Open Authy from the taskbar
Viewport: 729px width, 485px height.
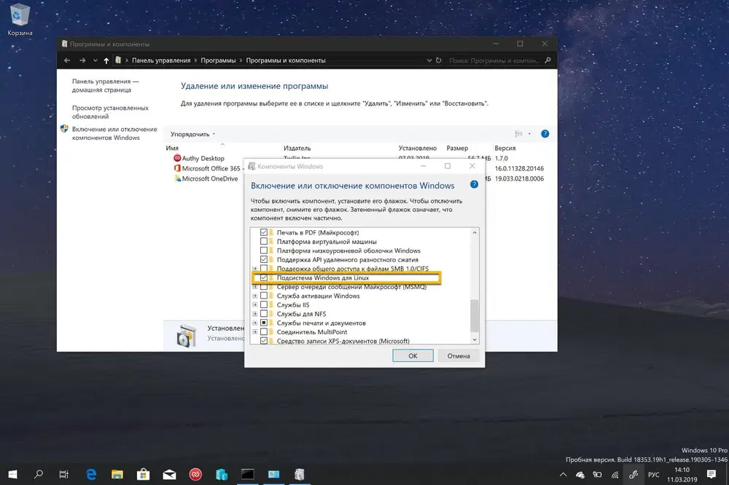195,473
